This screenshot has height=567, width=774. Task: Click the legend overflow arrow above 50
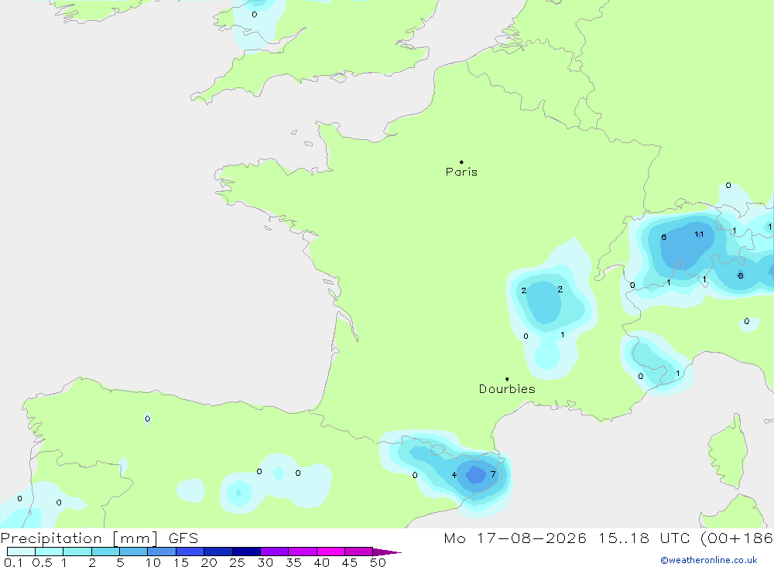click(387, 552)
